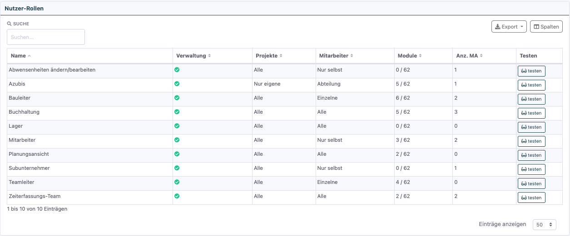Click green Verwaltung check icon for Subunternehmer
Viewport: 570px width, 236px height.
click(x=177, y=168)
